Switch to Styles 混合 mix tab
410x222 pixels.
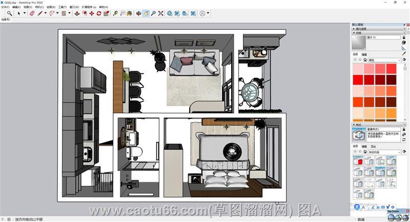coord(373,146)
